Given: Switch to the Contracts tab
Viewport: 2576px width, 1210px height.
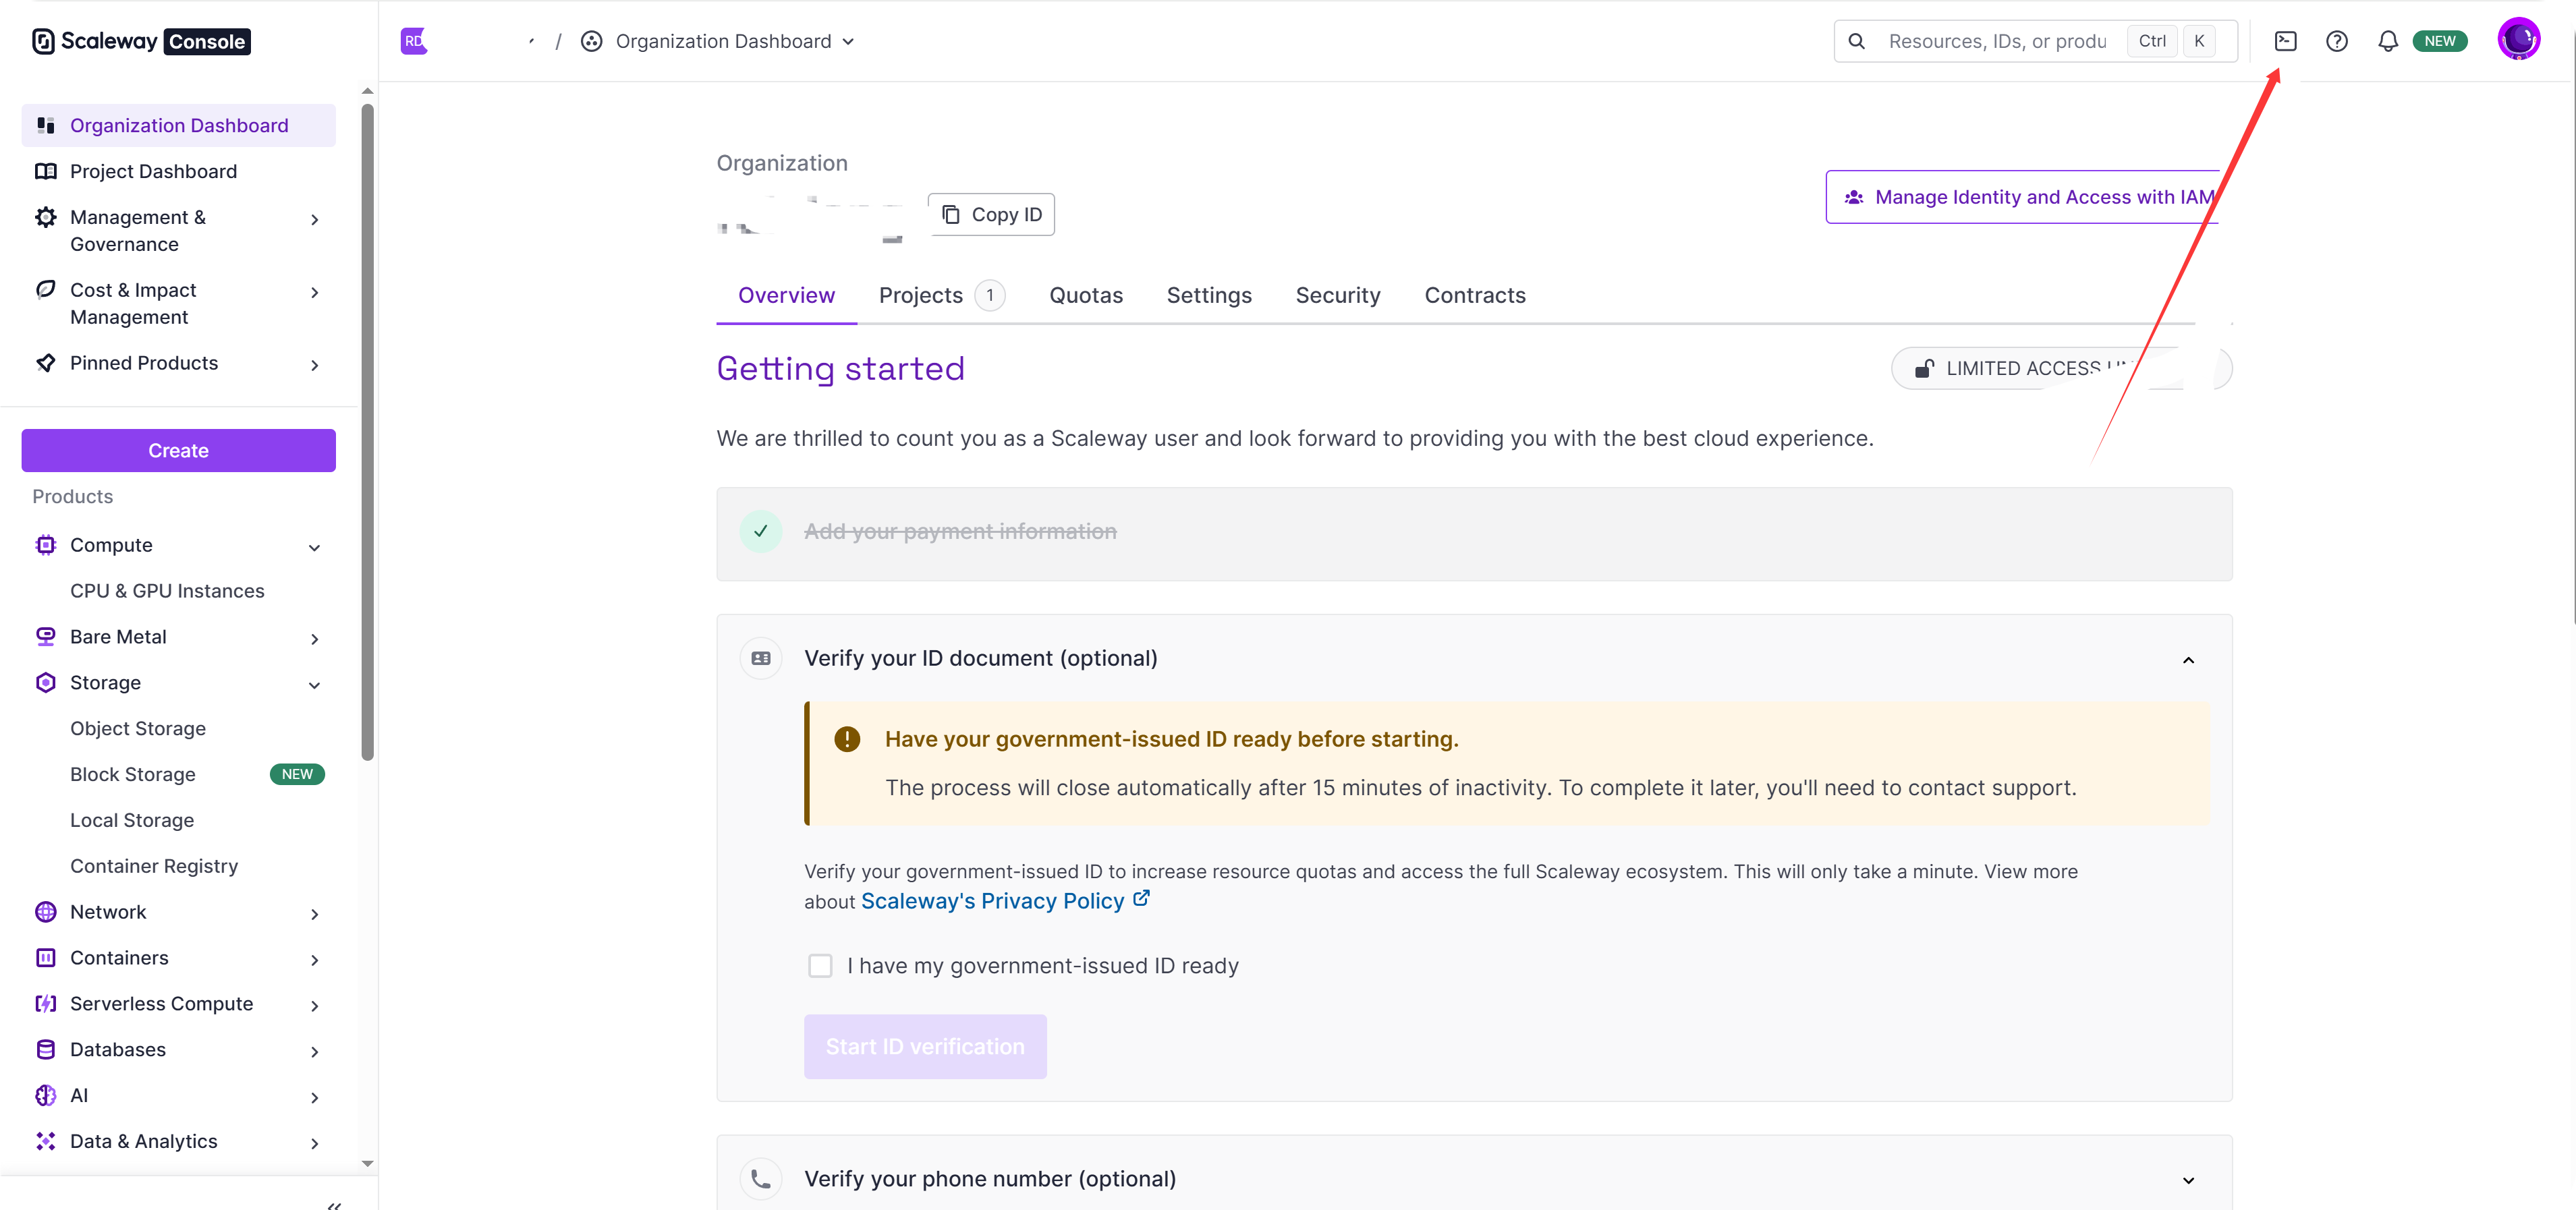Looking at the screenshot, I should click(x=1475, y=296).
